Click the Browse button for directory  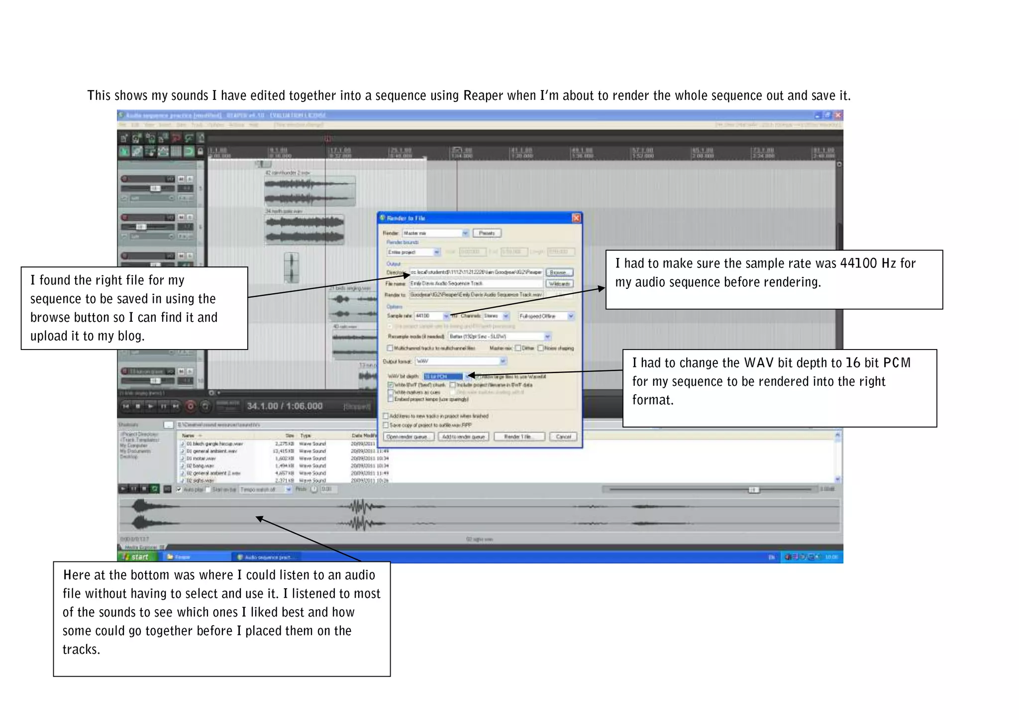point(559,272)
